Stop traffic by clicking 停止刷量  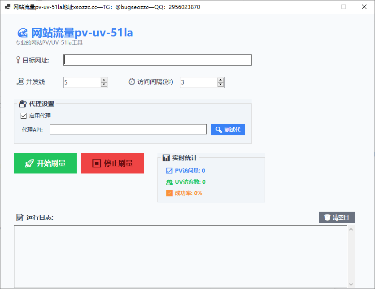point(112,163)
